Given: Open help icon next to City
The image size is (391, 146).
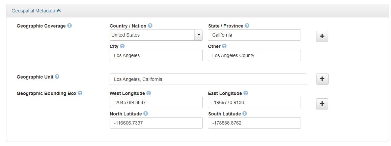Looking at the screenshot, I should point(122,46).
